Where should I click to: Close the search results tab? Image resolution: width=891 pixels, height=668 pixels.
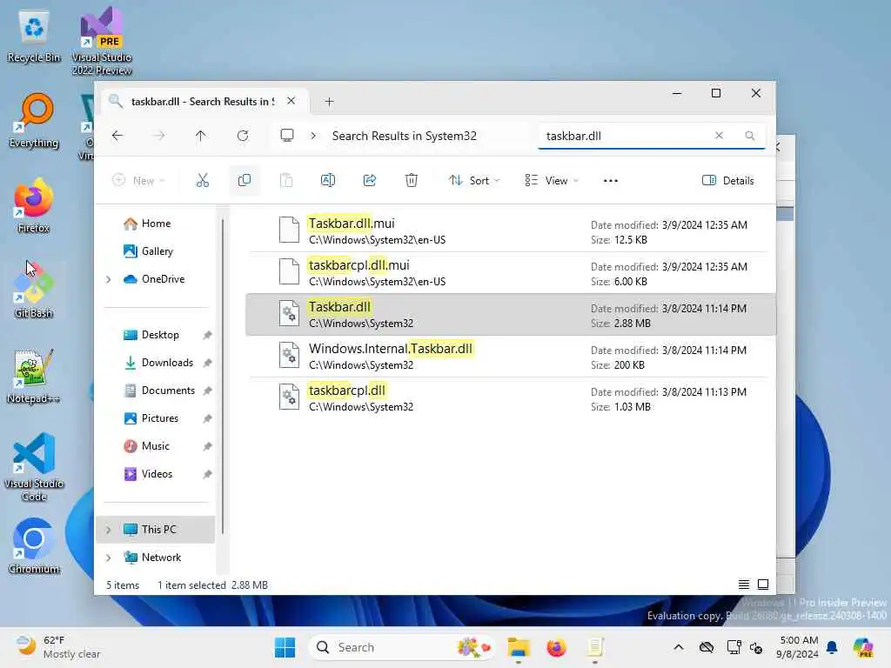[x=291, y=101]
